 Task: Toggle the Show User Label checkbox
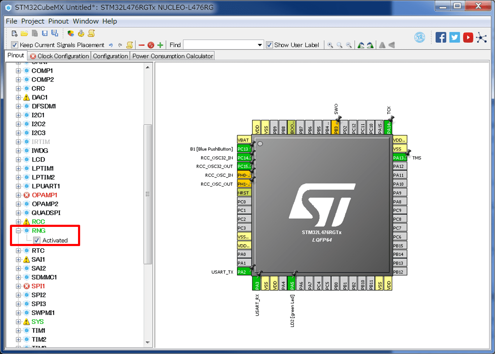[x=269, y=45]
